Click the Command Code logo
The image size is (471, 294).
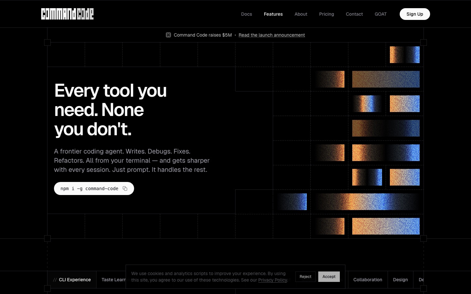67,14
